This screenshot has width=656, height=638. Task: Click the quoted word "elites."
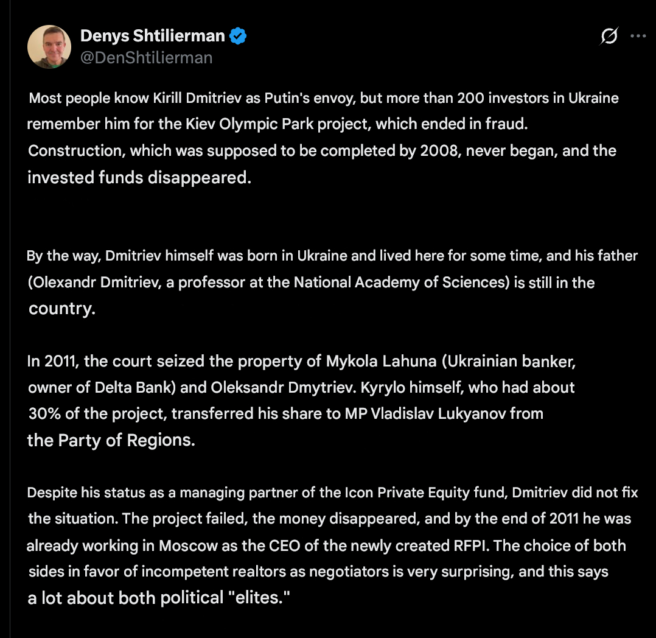tap(258, 598)
